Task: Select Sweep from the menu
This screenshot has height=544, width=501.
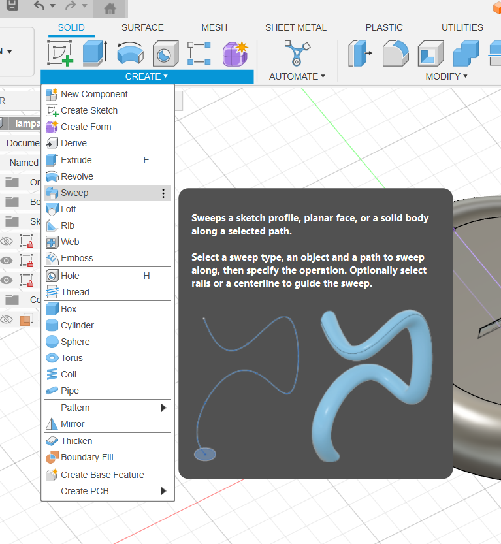Action: pyautogui.click(x=108, y=193)
